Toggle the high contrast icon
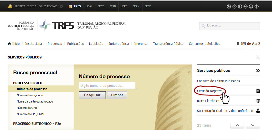 pyautogui.click(x=240, y=7)
